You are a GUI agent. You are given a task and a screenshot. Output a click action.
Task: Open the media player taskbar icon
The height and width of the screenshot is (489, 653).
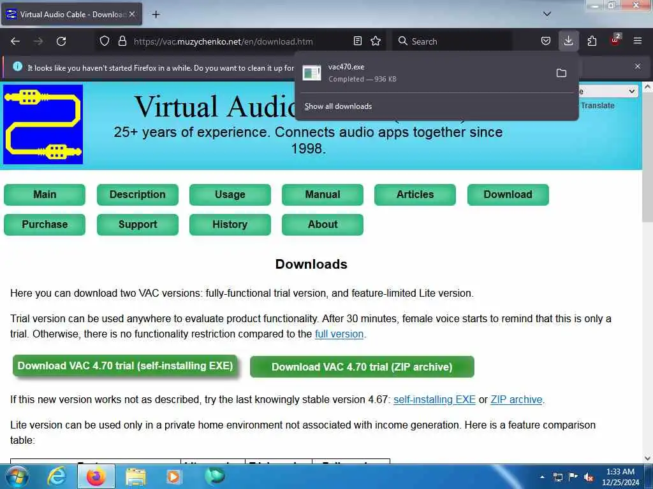(173, 476)
